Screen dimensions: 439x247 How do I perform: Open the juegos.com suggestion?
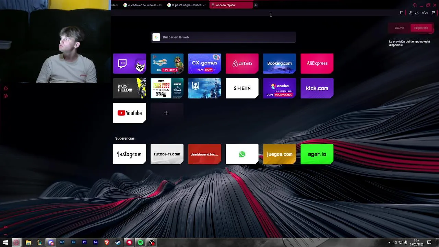[279, 154]
